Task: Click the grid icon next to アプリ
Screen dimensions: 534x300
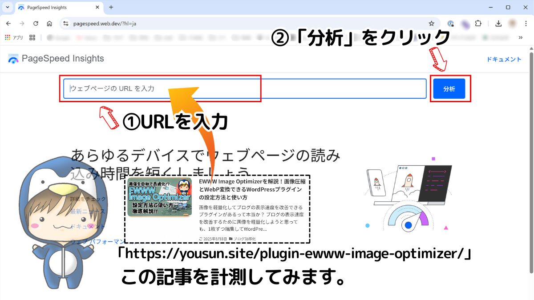Action: coord(32,38)
